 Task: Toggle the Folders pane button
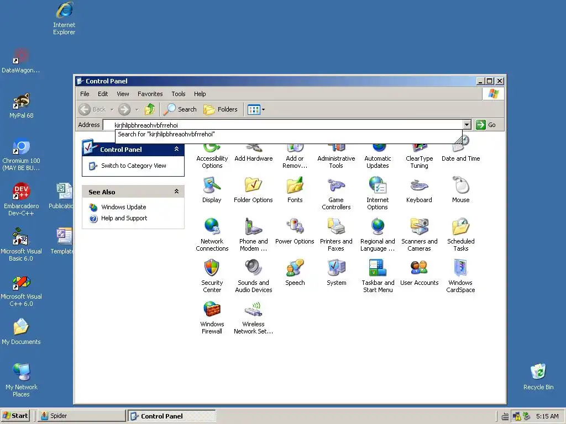[x=221, y=109]
